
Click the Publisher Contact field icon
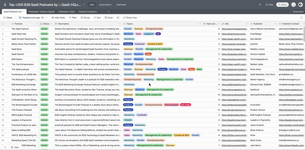(280, 24)
